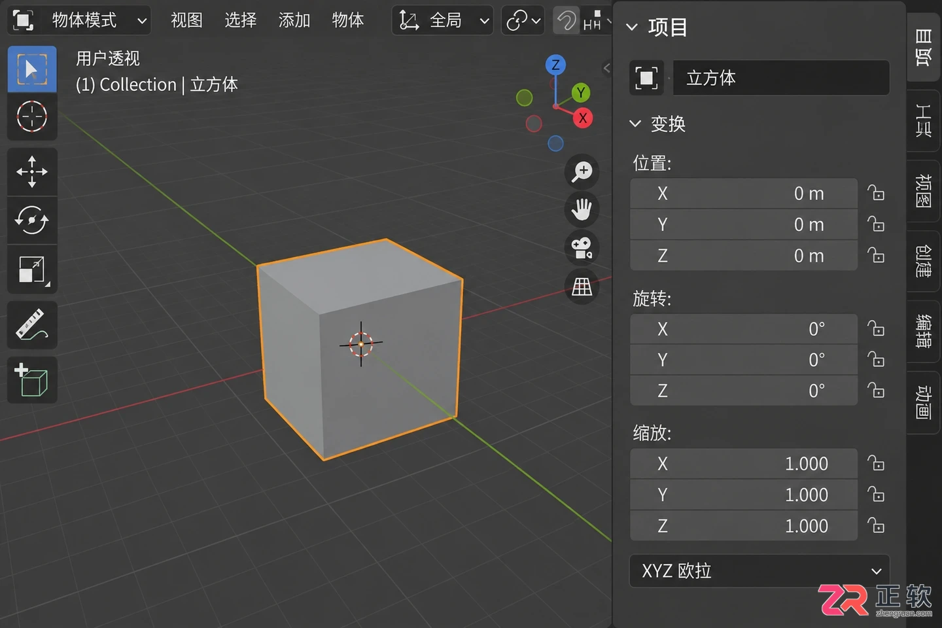Click the object icon beside 立方体 name
The height and width of the screenshot is (628, 942).
pos(646,78)
